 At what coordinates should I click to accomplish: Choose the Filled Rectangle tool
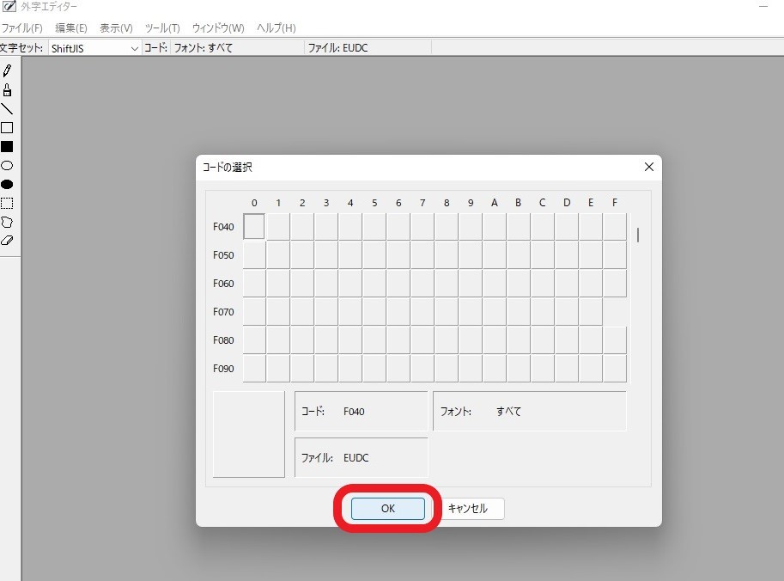pyautogui.click(x=7, y=147)
